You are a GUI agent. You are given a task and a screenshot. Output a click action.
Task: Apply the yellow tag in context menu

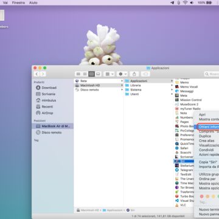214,196
